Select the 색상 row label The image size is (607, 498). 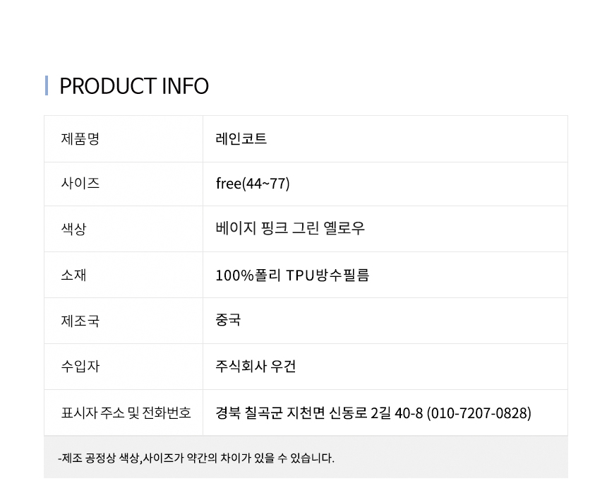tap(73, 229)
